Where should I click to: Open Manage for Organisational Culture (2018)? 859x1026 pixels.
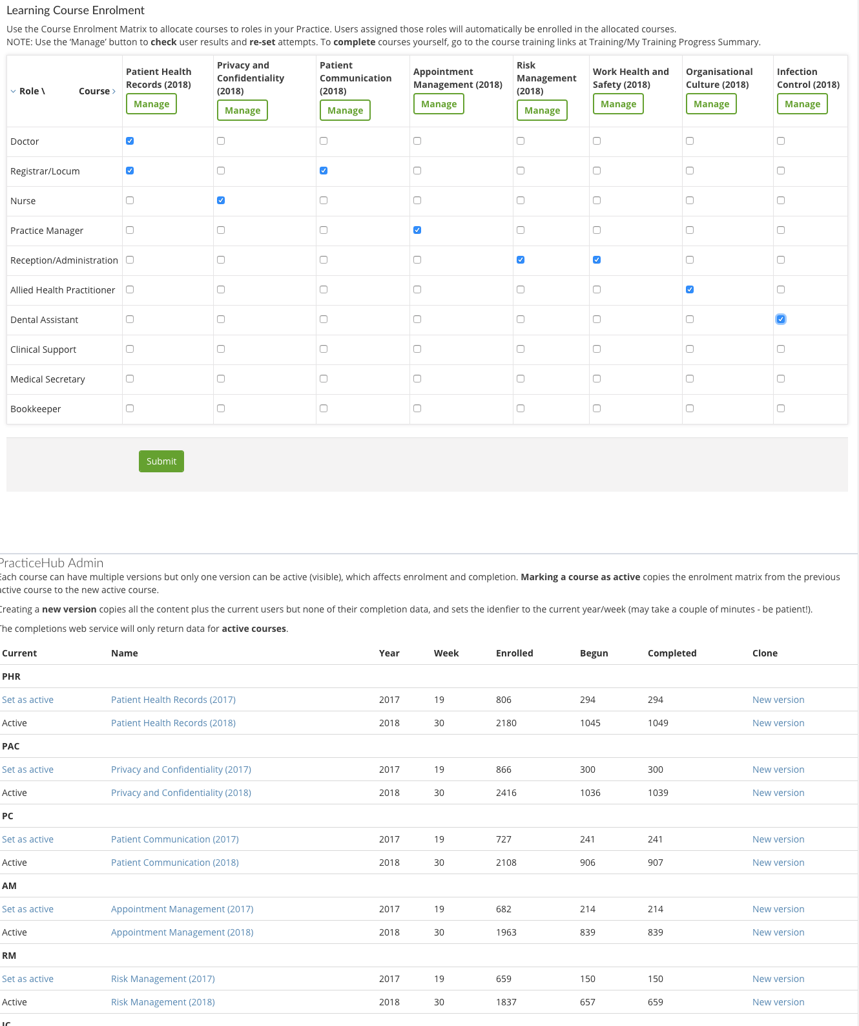click(711, 104)
